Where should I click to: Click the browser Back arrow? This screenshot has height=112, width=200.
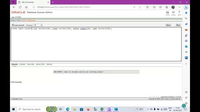(x=14, y=7)
